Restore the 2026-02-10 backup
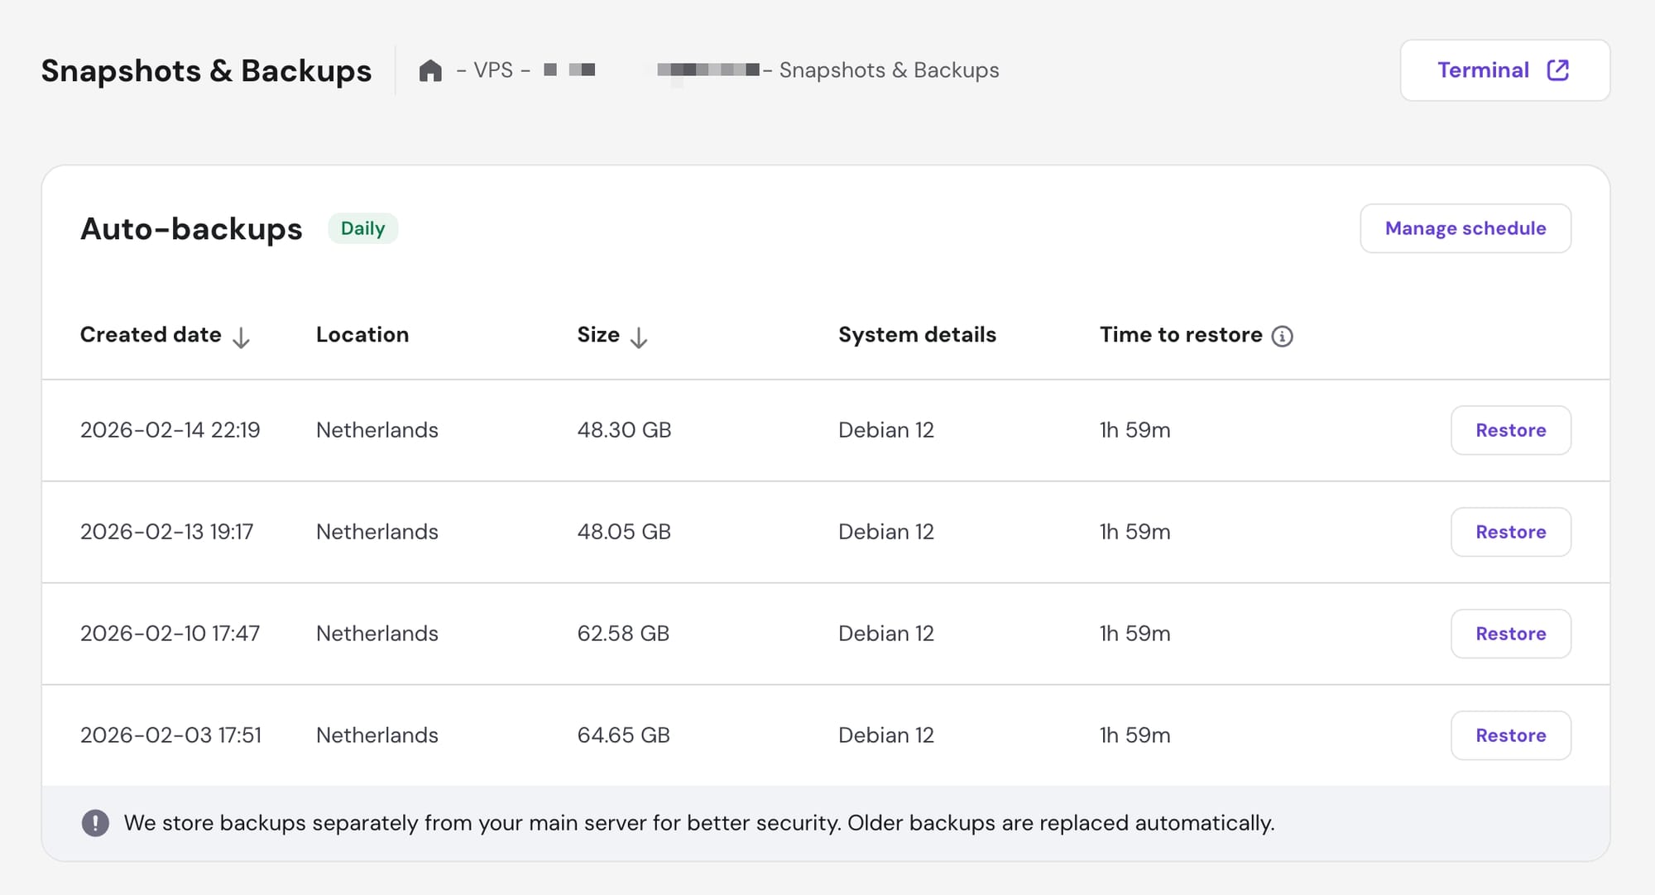 click(x=1511, y=634)
